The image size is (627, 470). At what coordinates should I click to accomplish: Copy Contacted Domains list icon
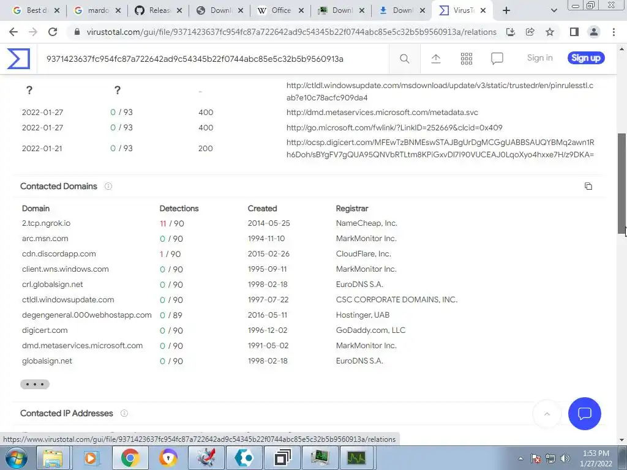coord(588,186)
